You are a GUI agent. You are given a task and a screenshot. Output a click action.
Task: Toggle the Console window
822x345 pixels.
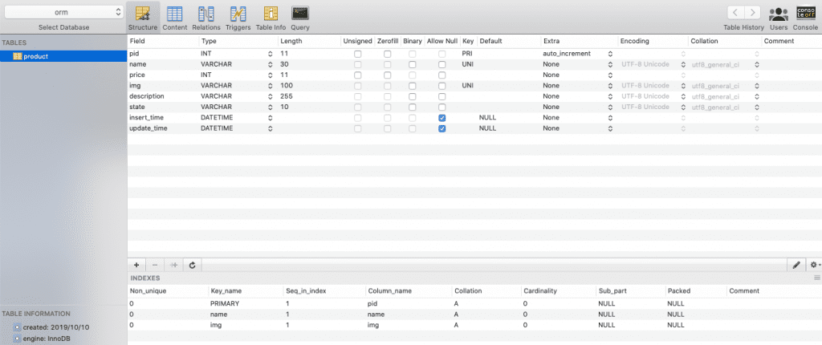(804, 18)
